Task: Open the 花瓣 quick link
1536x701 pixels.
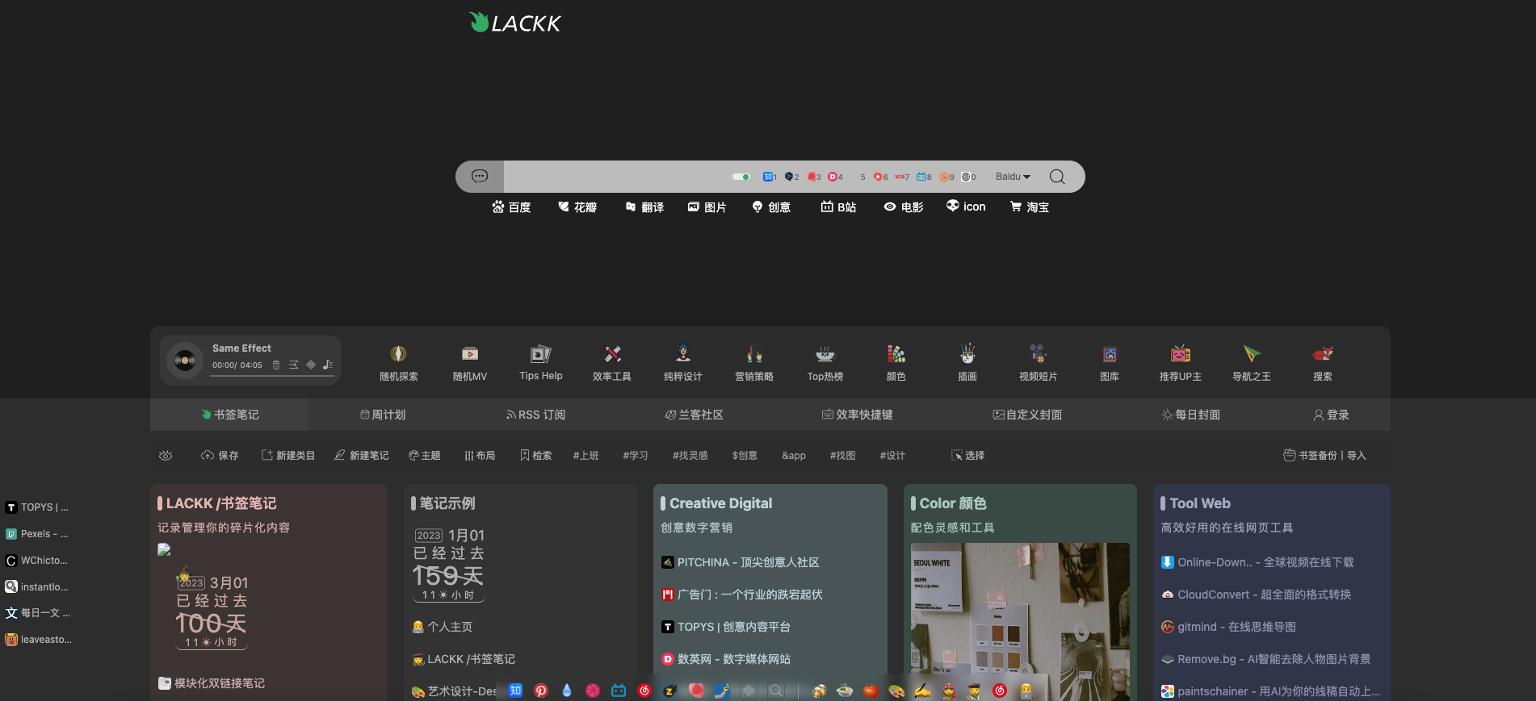Action: [577, 207]
